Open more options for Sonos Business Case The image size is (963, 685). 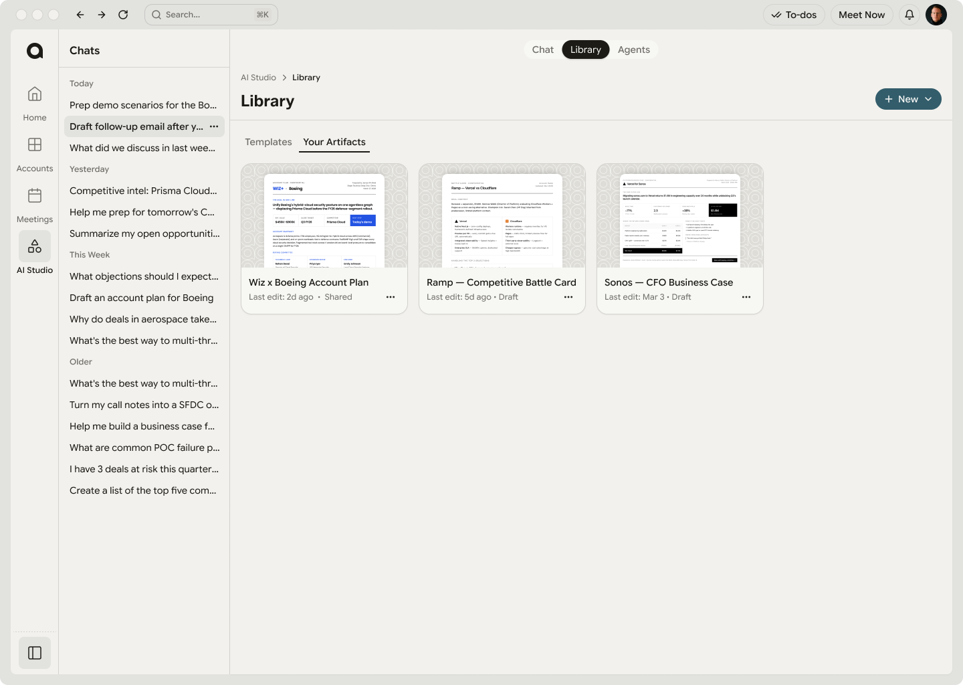pos(746,297)
